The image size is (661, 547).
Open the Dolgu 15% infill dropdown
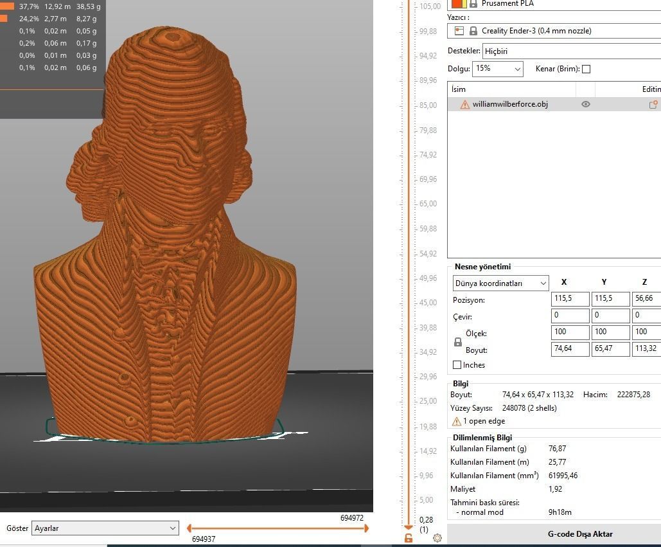point(498,69)
